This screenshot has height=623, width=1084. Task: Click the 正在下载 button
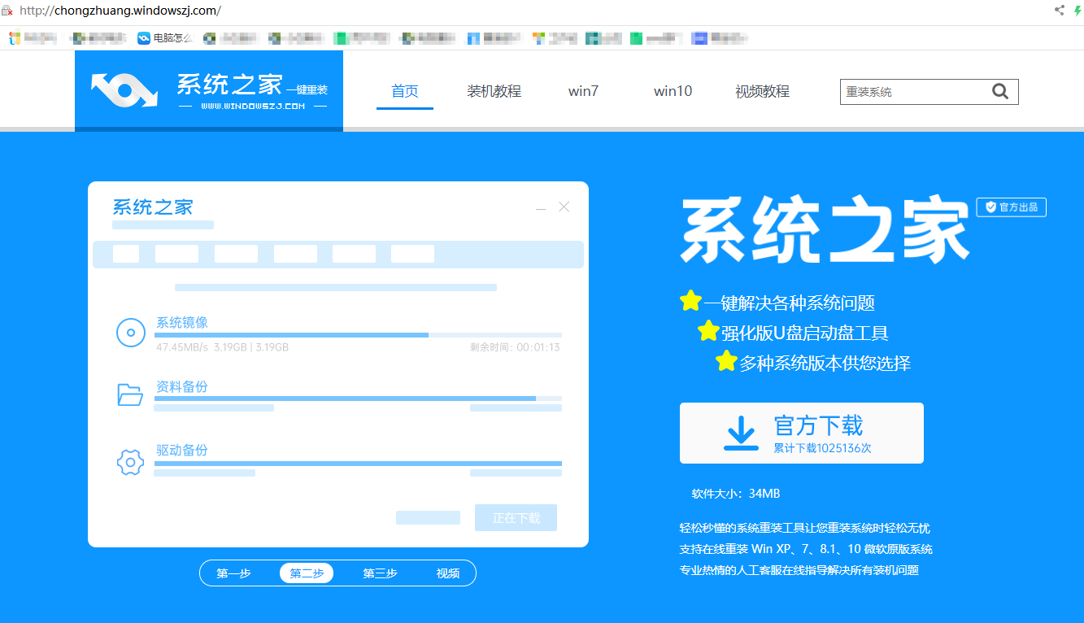point(516,517)
